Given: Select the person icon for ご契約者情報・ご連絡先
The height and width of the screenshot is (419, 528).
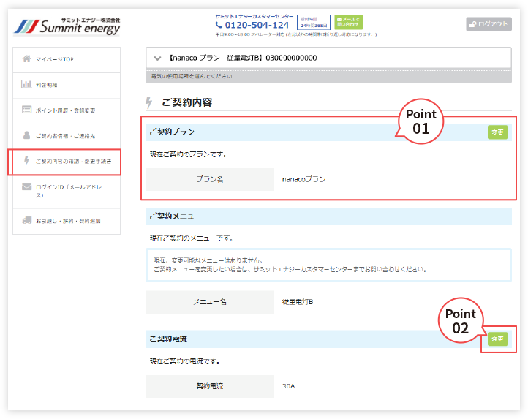Looking at the screenshot, I should tap(26, 135).
